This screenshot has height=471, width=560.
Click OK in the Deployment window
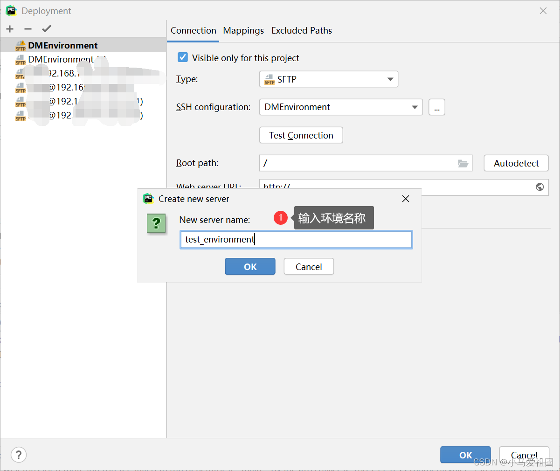point(465,455)
